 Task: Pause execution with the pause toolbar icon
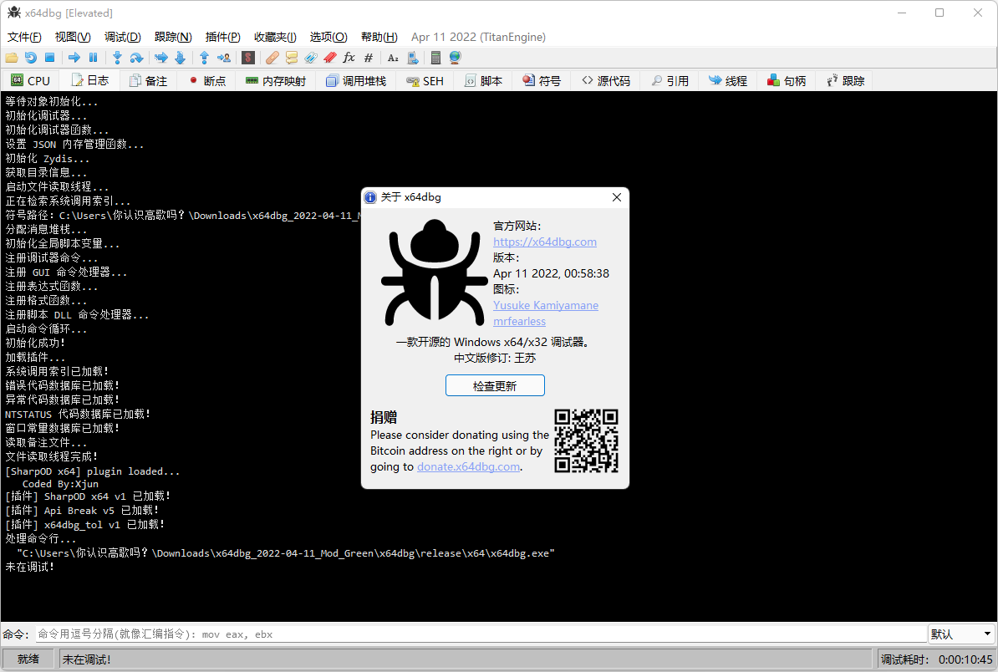93,57
